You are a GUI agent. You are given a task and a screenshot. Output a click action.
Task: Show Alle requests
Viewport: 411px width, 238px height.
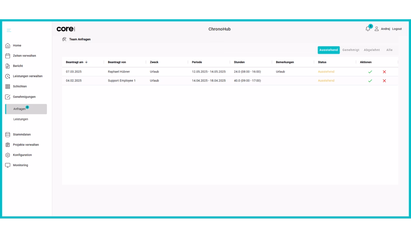pos(389,50)
